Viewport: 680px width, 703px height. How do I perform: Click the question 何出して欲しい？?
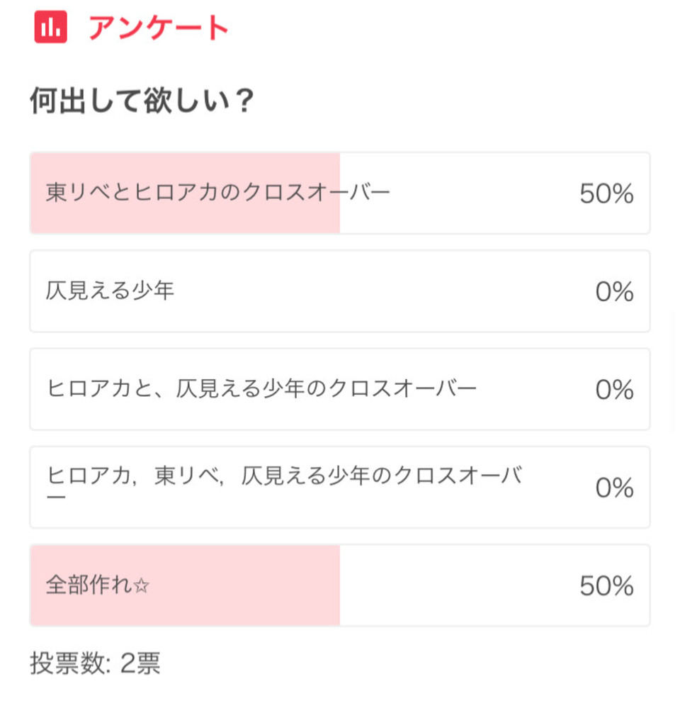(x=142, y=100)
